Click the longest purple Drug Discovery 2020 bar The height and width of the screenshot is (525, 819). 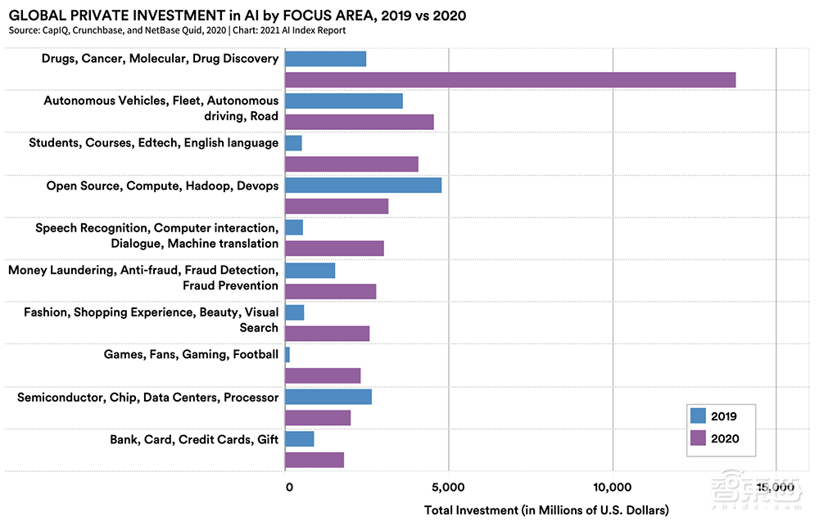click(509, 79)
